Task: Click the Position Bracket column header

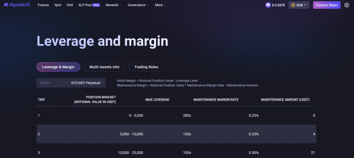Action: click(x=95, y=99)
